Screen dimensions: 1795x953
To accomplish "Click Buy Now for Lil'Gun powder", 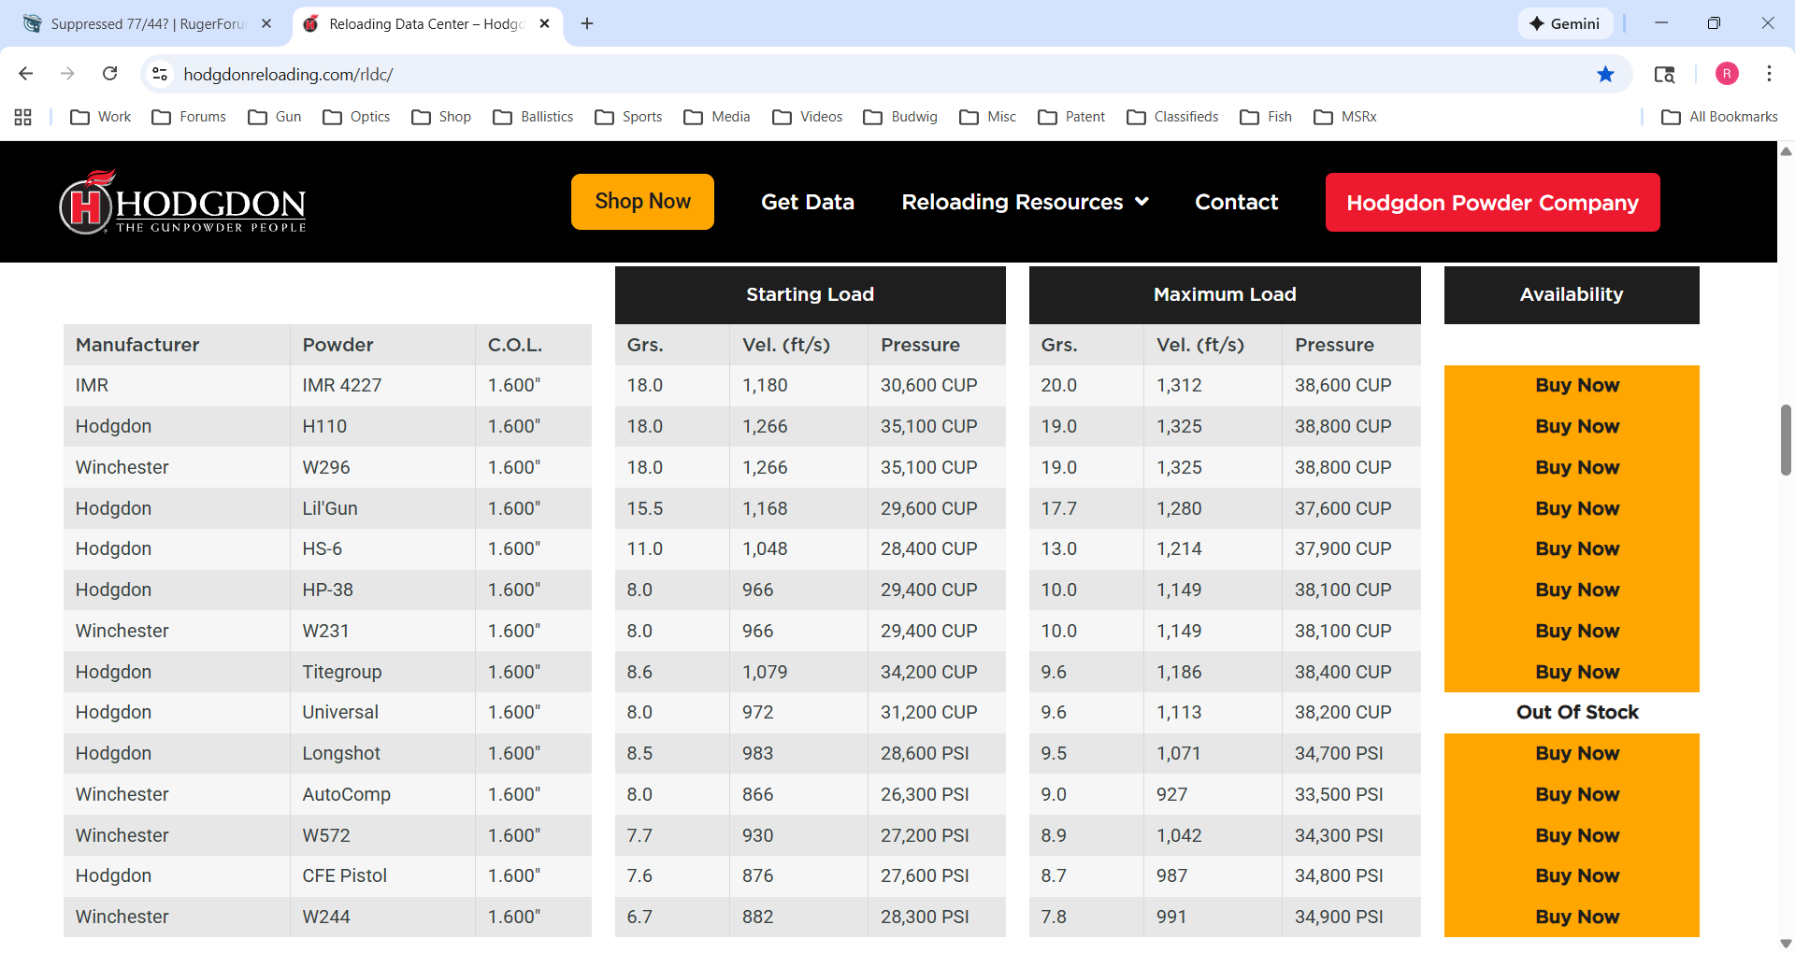I will (1576, 509).
